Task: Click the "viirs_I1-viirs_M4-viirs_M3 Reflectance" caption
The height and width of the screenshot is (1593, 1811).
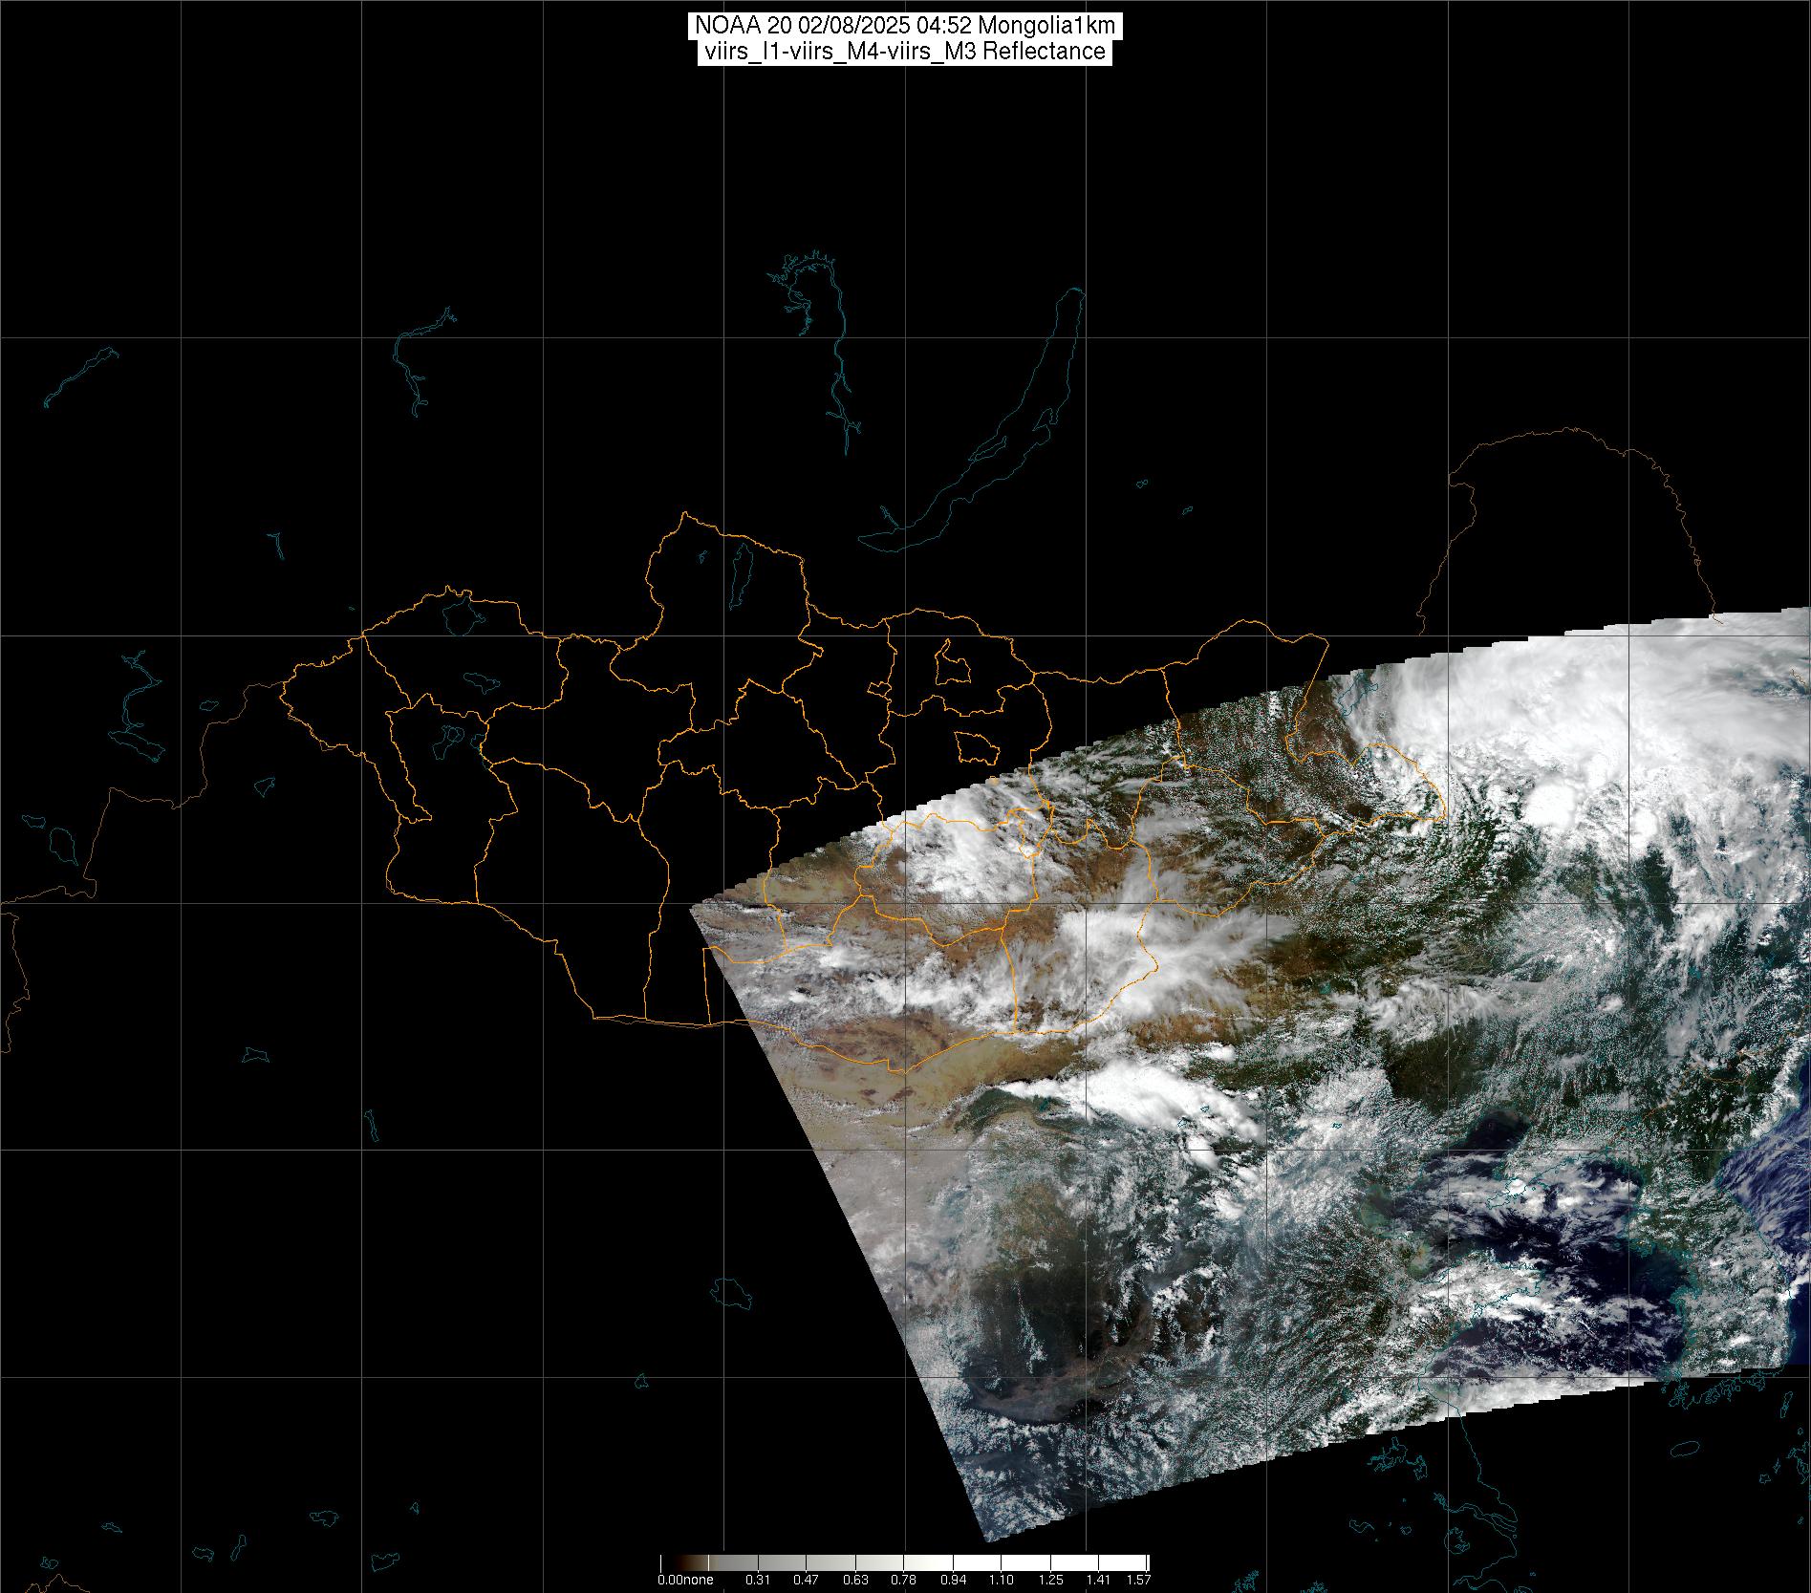Action: [x=905, y=52]
